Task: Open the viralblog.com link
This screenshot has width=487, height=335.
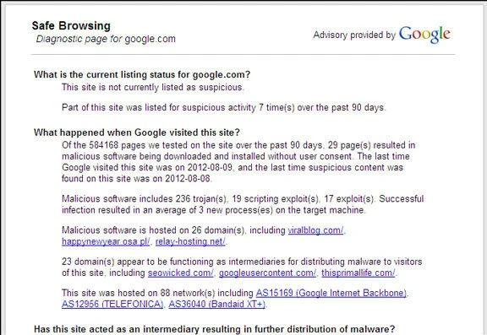Action: coord(315,230)
